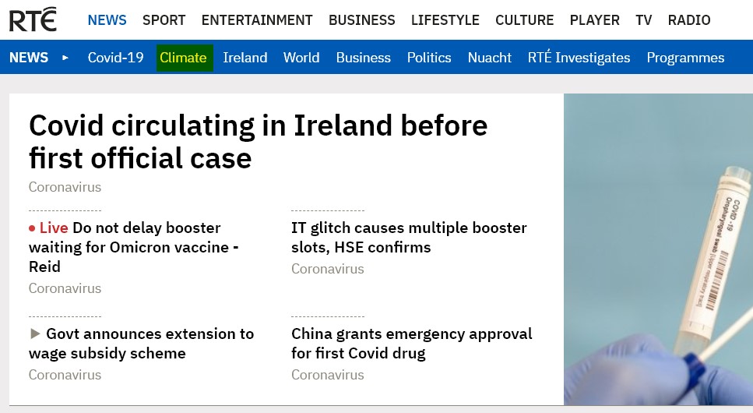This screenshot has width=753, height=413.
Task: Open the Entertainment section
Action: point(257,20)
